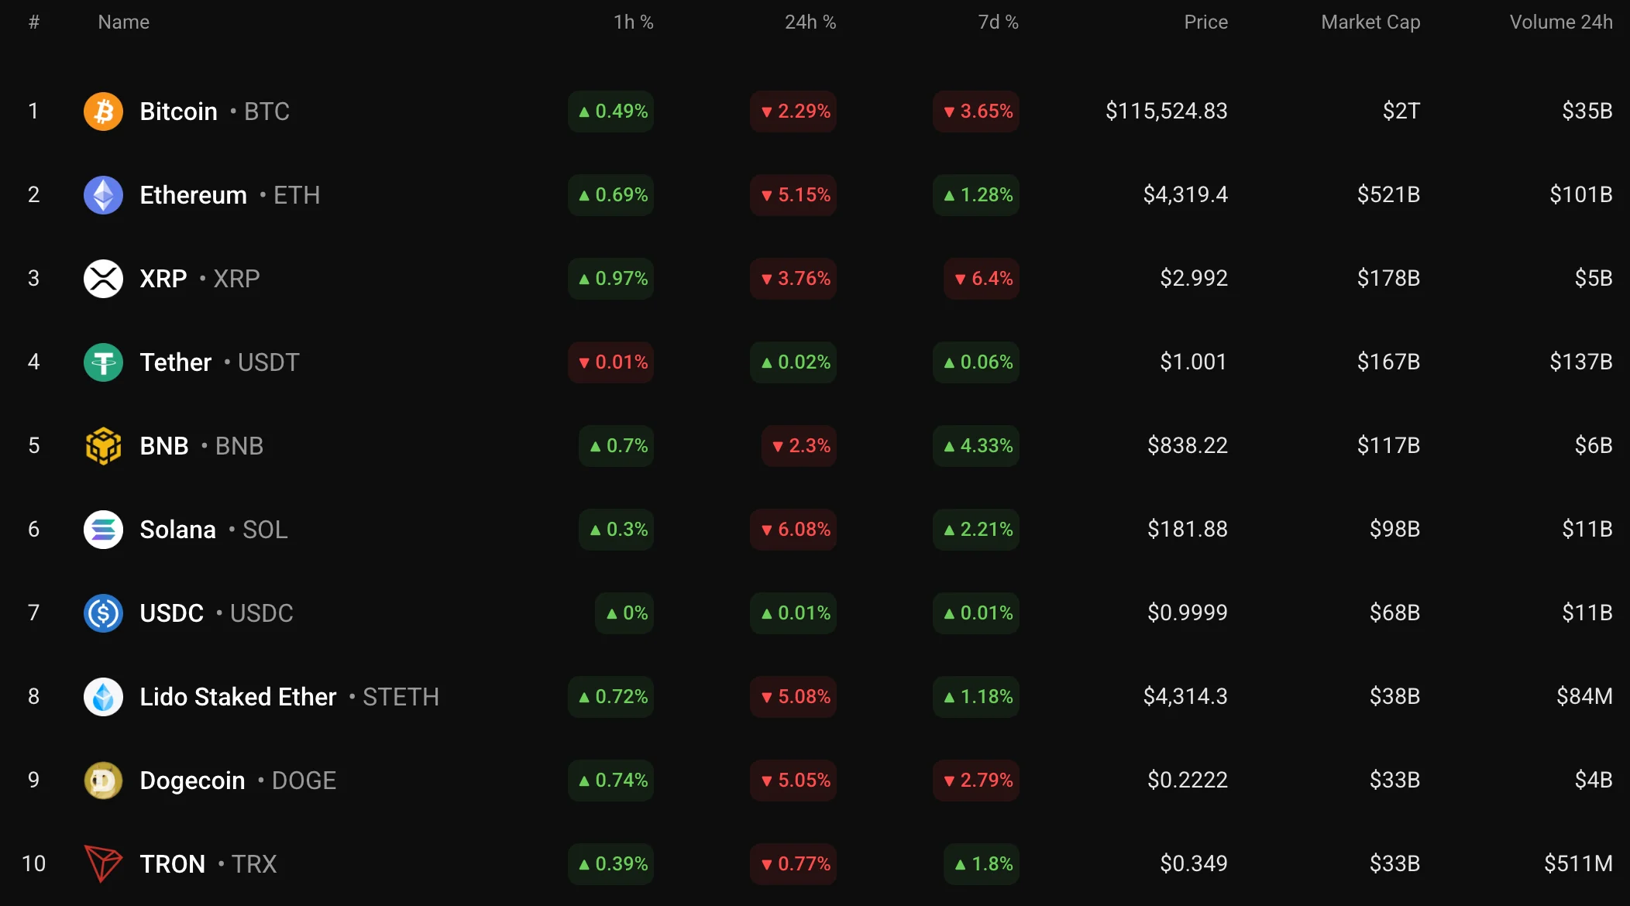Click the Dogecoin coin icon
Viewport: 1630px width, 906px height.
(103, 781)
